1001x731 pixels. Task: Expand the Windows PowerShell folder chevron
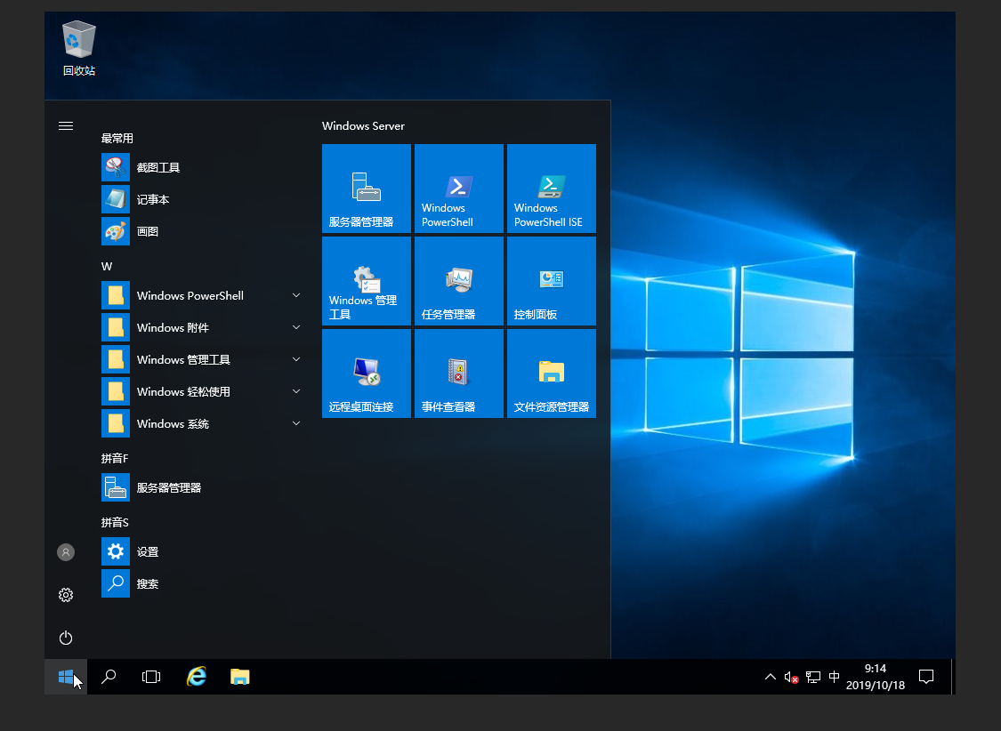pyautogui.click(x=296, y=295)
